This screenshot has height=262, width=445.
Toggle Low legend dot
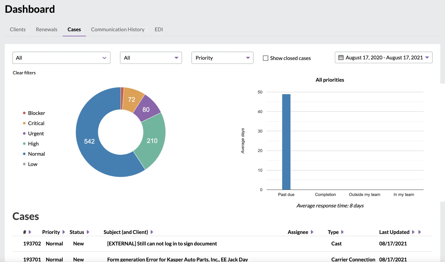(24, 164)
